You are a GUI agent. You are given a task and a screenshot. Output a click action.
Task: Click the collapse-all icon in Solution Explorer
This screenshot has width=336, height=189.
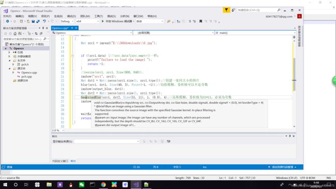coord(41,34)
